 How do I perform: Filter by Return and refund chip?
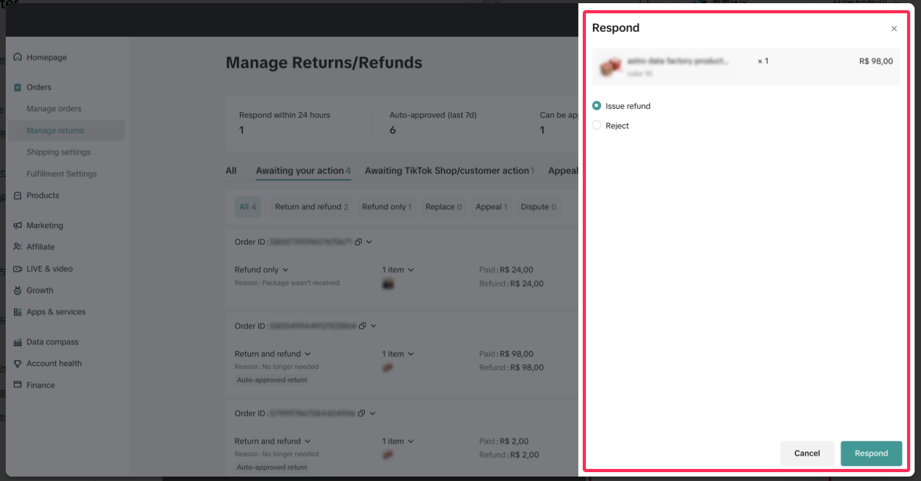311,207
